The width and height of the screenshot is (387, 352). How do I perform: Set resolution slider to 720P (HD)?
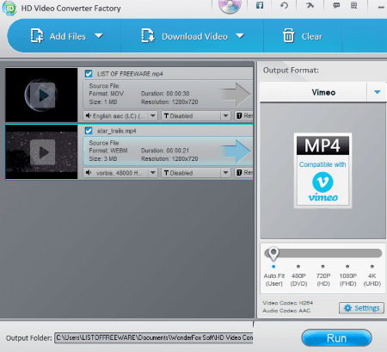point(323,267)
